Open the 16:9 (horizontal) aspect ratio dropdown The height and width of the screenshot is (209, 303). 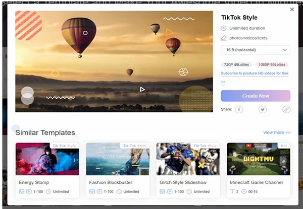[256, 50]
